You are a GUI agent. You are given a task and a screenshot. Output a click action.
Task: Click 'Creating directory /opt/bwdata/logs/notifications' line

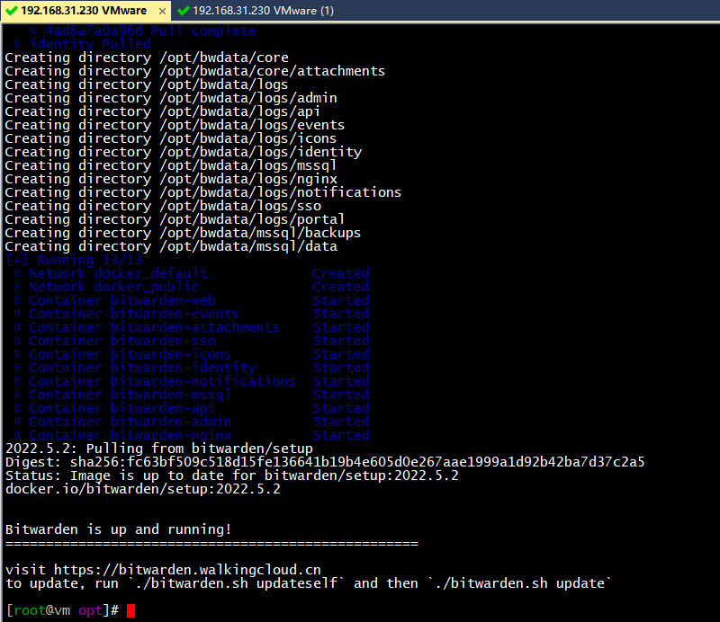pos(203,192)
